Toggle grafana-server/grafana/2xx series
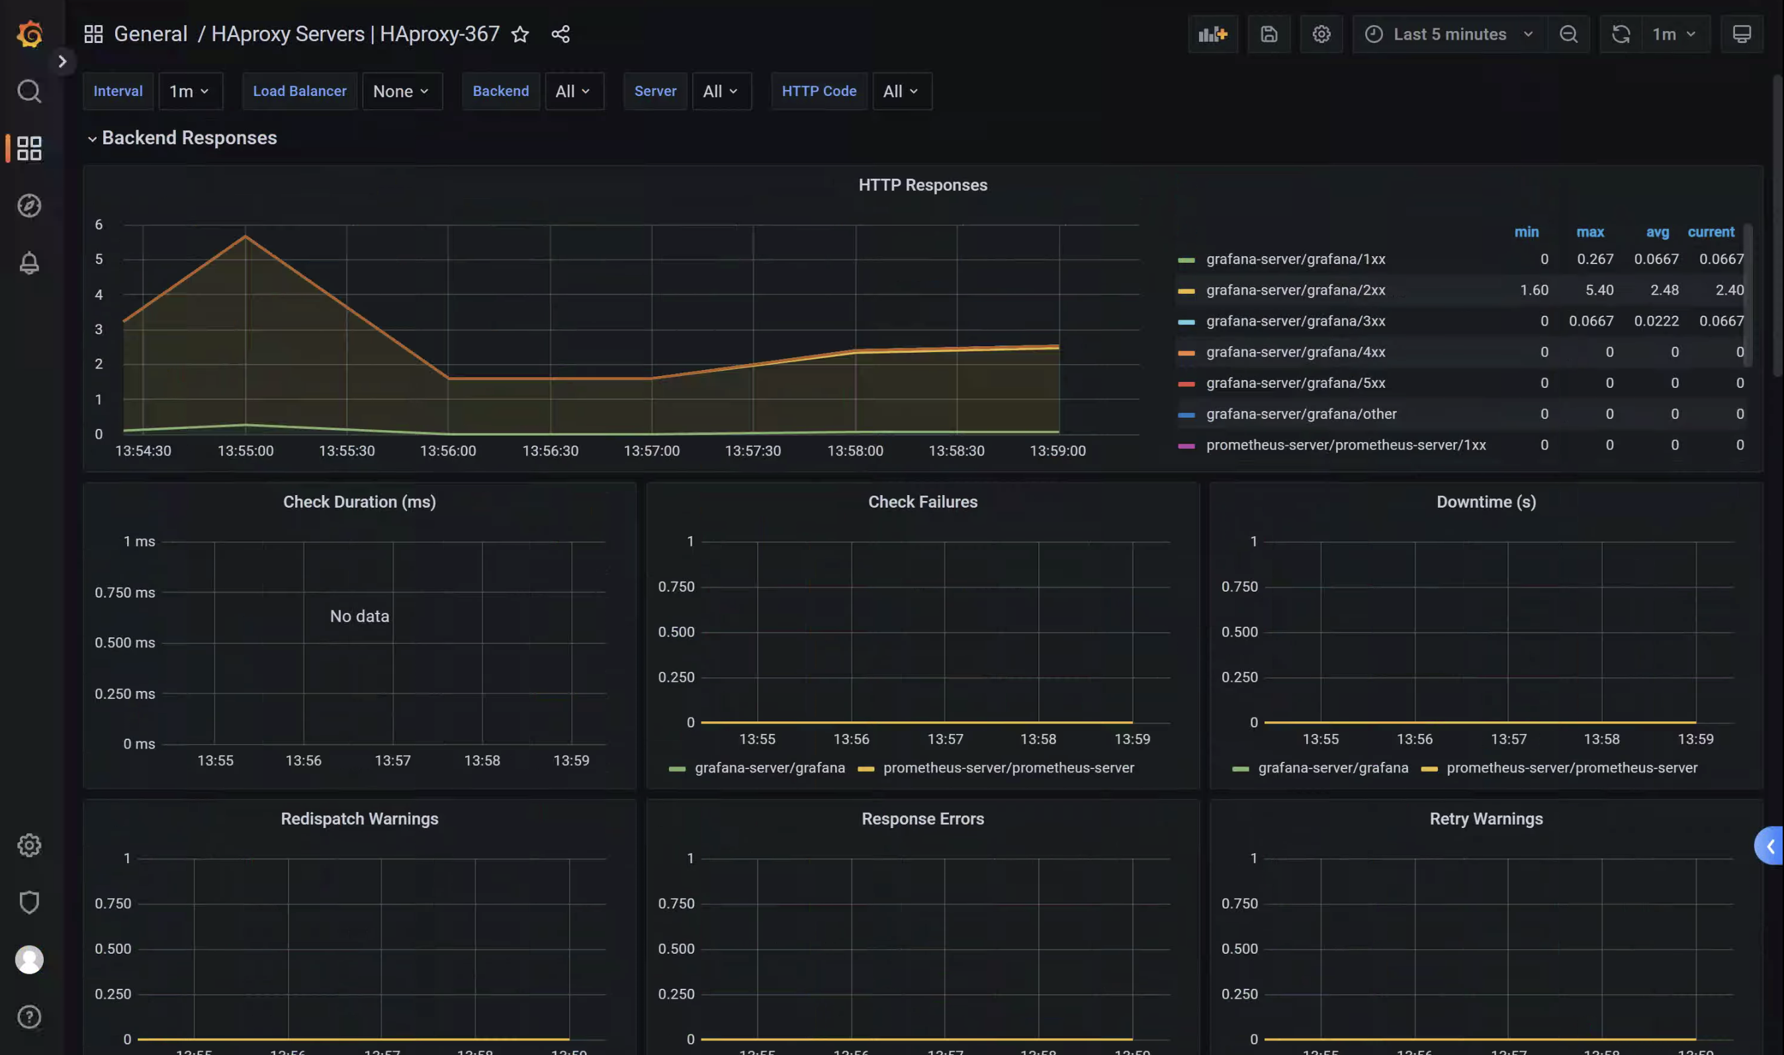 point(1295,290)
